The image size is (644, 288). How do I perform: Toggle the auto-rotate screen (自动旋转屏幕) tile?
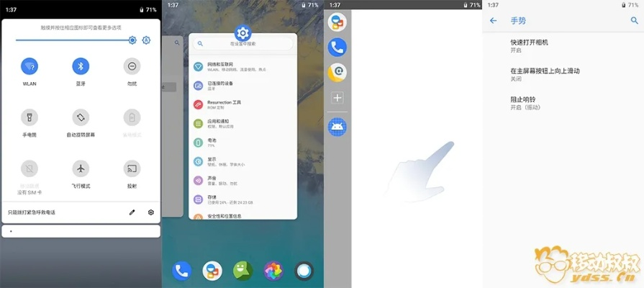coord(81,117)
